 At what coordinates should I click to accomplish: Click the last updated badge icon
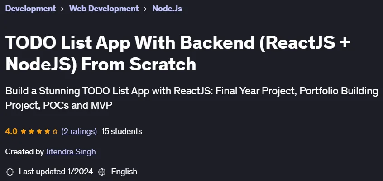(x=10, y=172)
